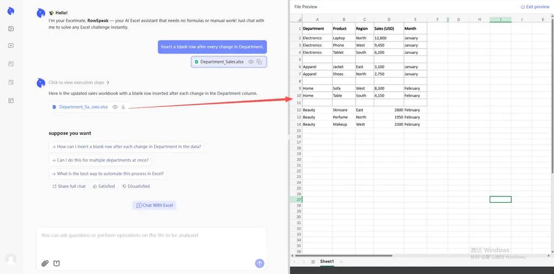Download the Department_Sa...ows.xlsx result file
This screenshot has height=274, width=554.
pos(123,107)
